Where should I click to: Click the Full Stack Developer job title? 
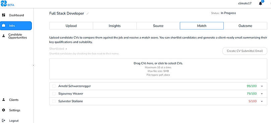pos(67,13)
